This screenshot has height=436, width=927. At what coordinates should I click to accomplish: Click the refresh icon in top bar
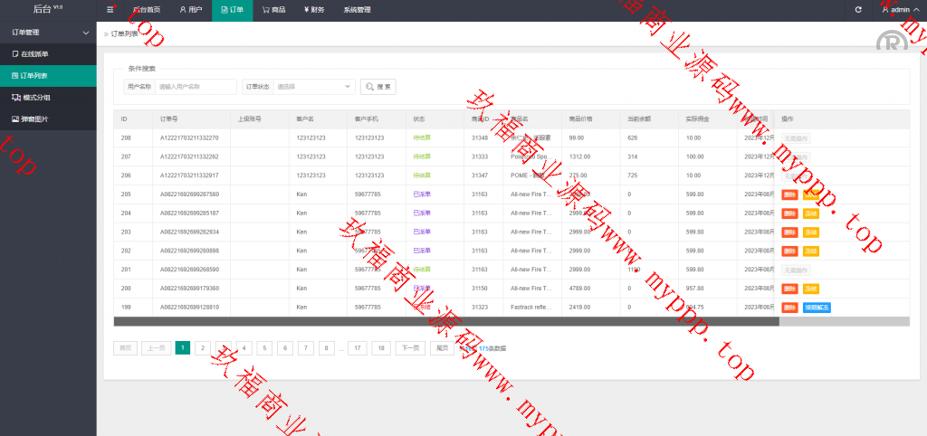pyautogui.click(x=858, y=10)
